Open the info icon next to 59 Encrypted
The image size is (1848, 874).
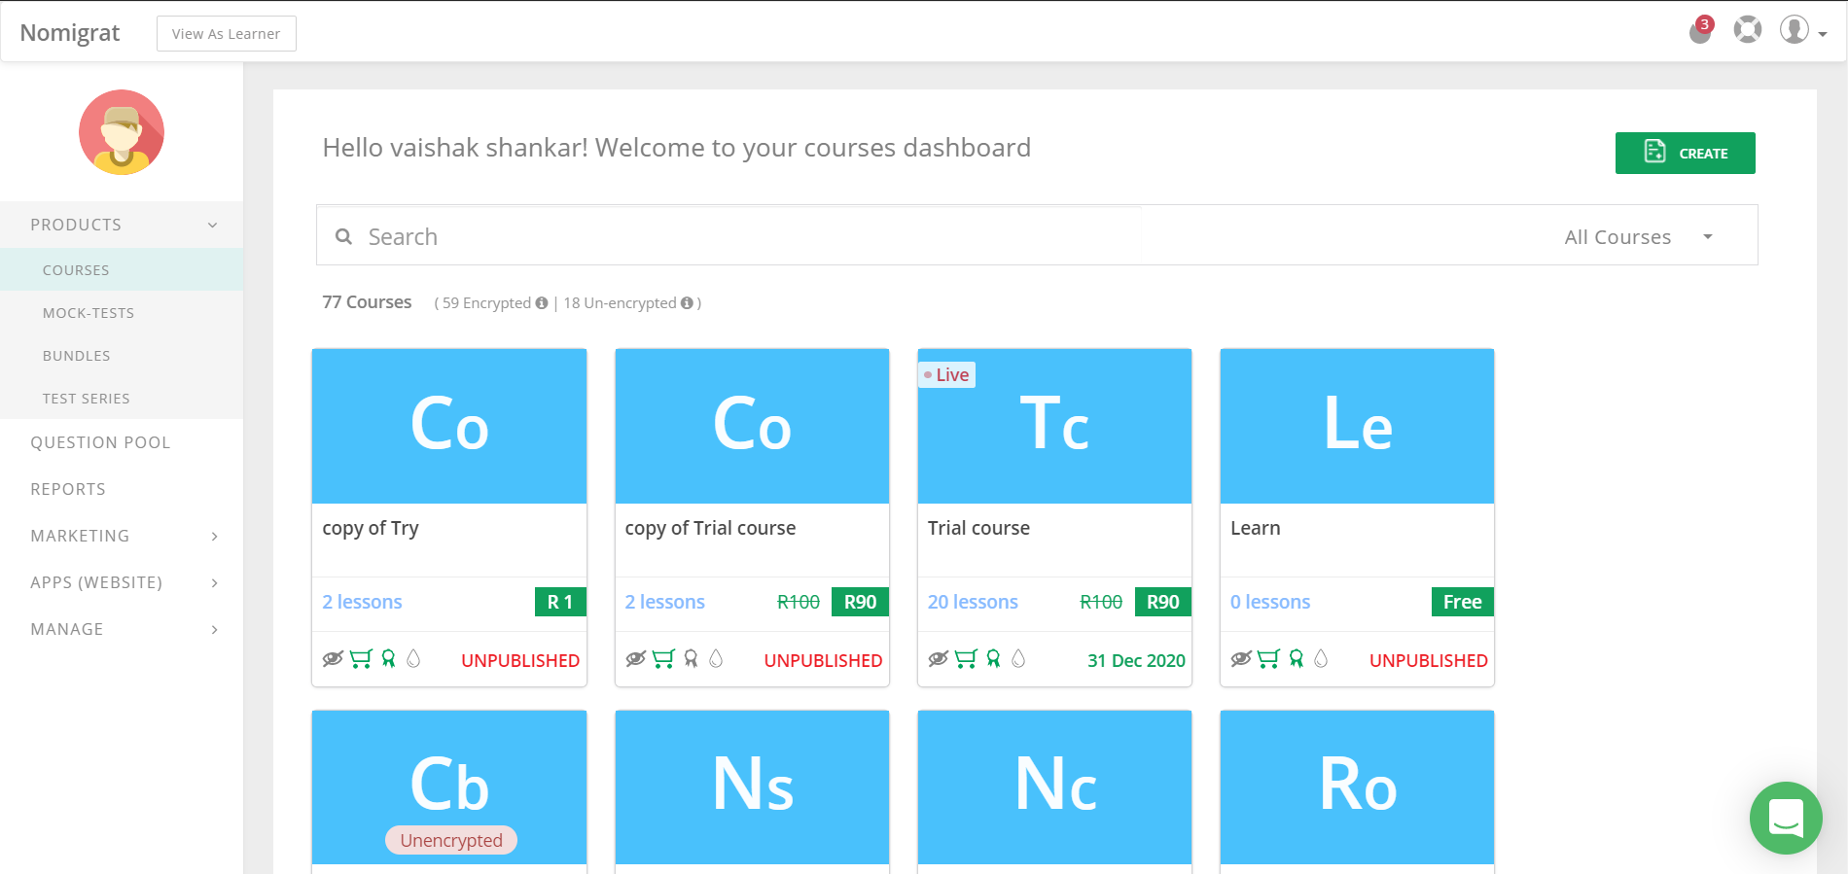tap(542, 303)
